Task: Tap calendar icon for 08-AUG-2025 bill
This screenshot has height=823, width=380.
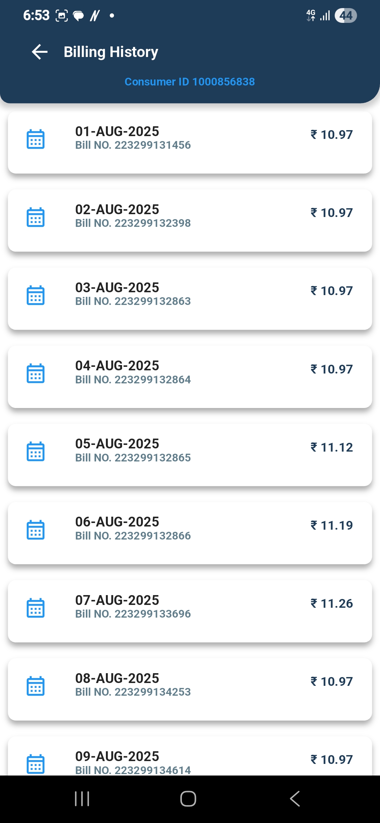Action: coord(36,686)
